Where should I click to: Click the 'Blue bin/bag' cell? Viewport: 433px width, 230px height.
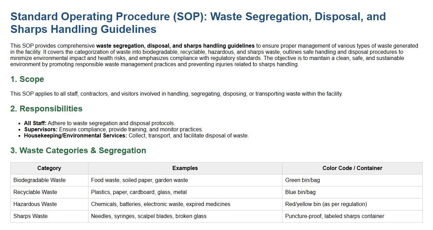click(x=300, y=192)
